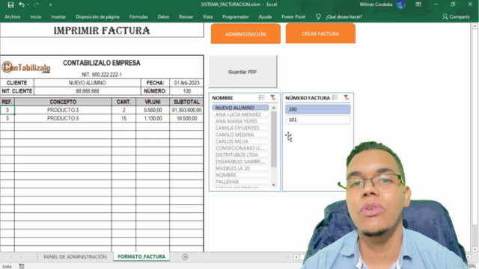Select NUEVO ALUMNO in the NOMBRE slicer
The height and width of the screenshot is (269, 479).
click(x=240, y=108)
